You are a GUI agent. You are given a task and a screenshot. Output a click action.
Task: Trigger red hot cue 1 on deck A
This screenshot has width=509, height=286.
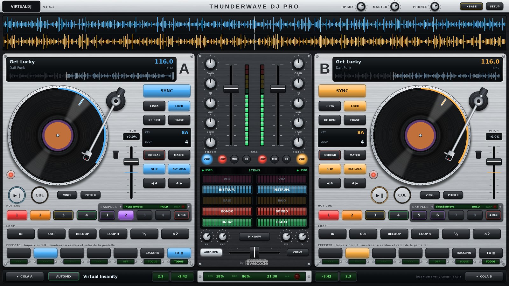(x=17, y=215)
